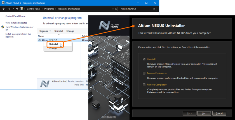Expand the address bar history dropdown
The height and width of the screenshot is (120, 235).
(113, 9)
